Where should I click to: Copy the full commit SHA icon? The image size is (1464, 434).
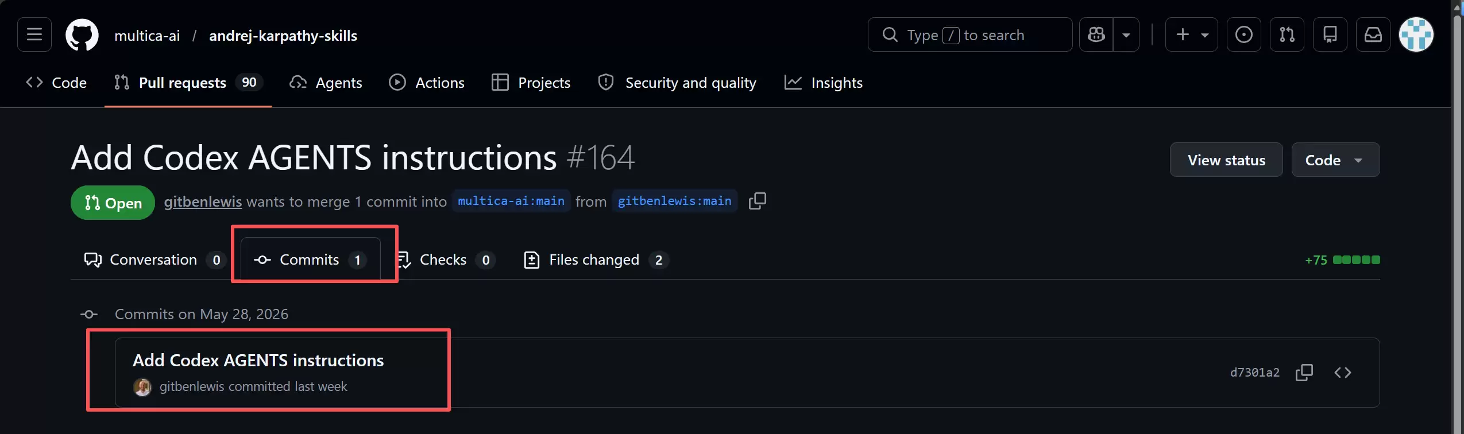[1304, 373]
